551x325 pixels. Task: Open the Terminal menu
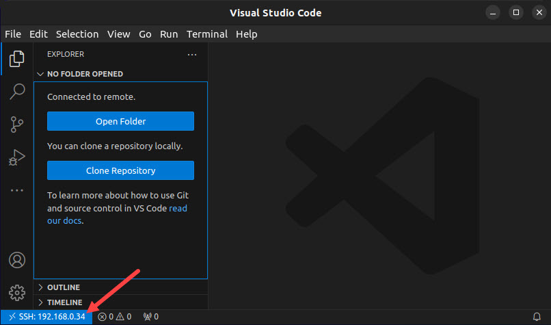point(206,34)
